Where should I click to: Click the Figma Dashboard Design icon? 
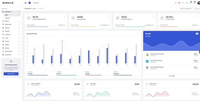pos(147,68)
